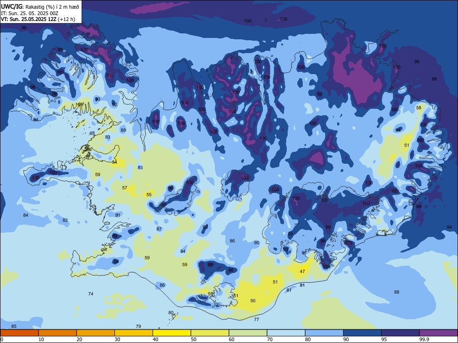
Task: Click the title 'UWC/IG: Rakastig (%) í 2 m hæð'
Action: [x=40, y=7]
